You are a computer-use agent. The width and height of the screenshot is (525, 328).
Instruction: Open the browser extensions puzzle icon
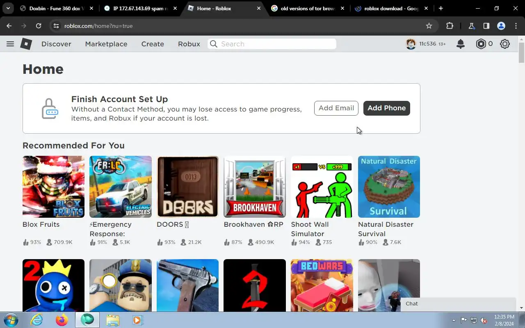pos(450,26)
